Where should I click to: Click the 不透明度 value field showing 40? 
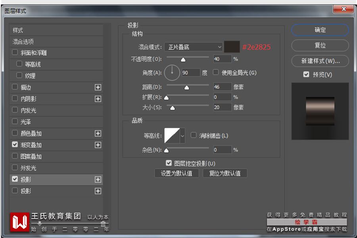222,59
